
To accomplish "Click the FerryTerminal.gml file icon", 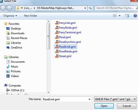I will [57, 32].
